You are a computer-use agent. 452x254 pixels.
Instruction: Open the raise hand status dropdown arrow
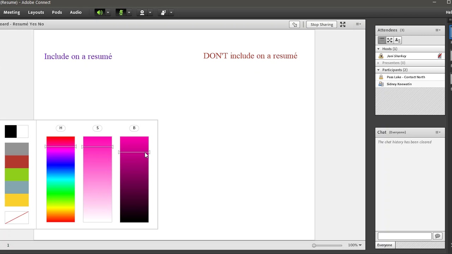point(171,12)
